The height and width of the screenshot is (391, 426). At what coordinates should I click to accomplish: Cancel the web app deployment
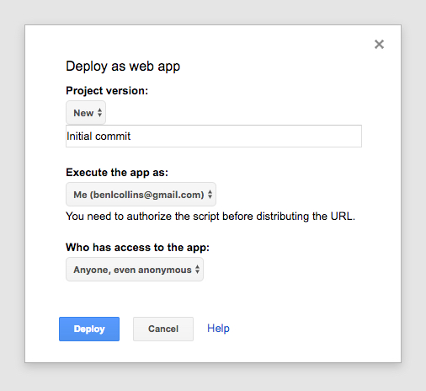click(163, 329)
